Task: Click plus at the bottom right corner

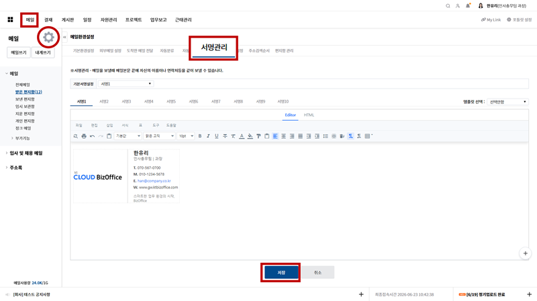Action: tap(529, 294)
